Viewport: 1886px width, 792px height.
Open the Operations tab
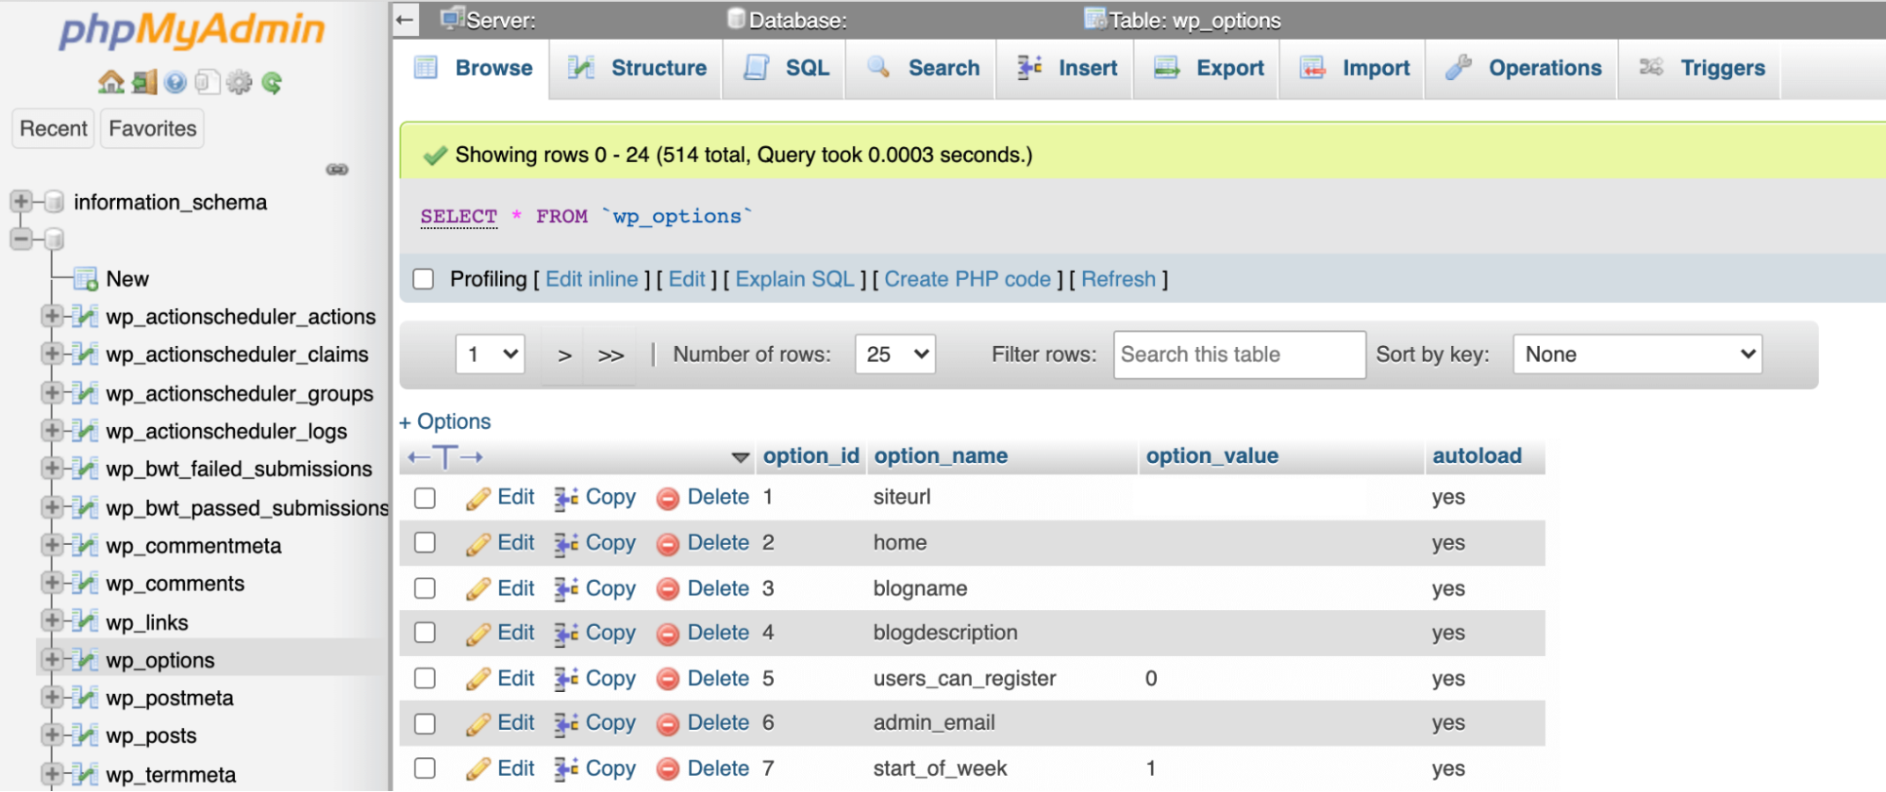[x=1523, y=68]
